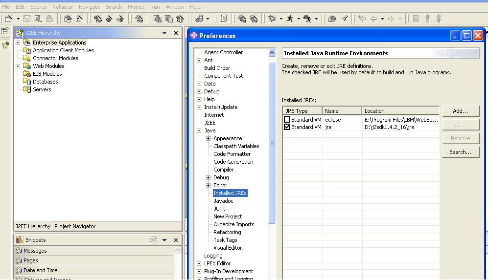Screen dimensions: 488x280
Task: Select EJB Modules in J2EE Hierarchy
Action: [x=47, y=74]
